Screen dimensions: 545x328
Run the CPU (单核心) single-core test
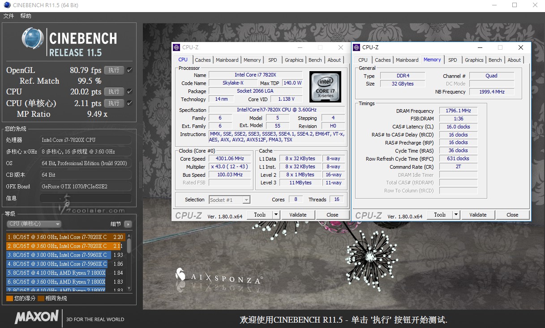click(x=114, y=103)
